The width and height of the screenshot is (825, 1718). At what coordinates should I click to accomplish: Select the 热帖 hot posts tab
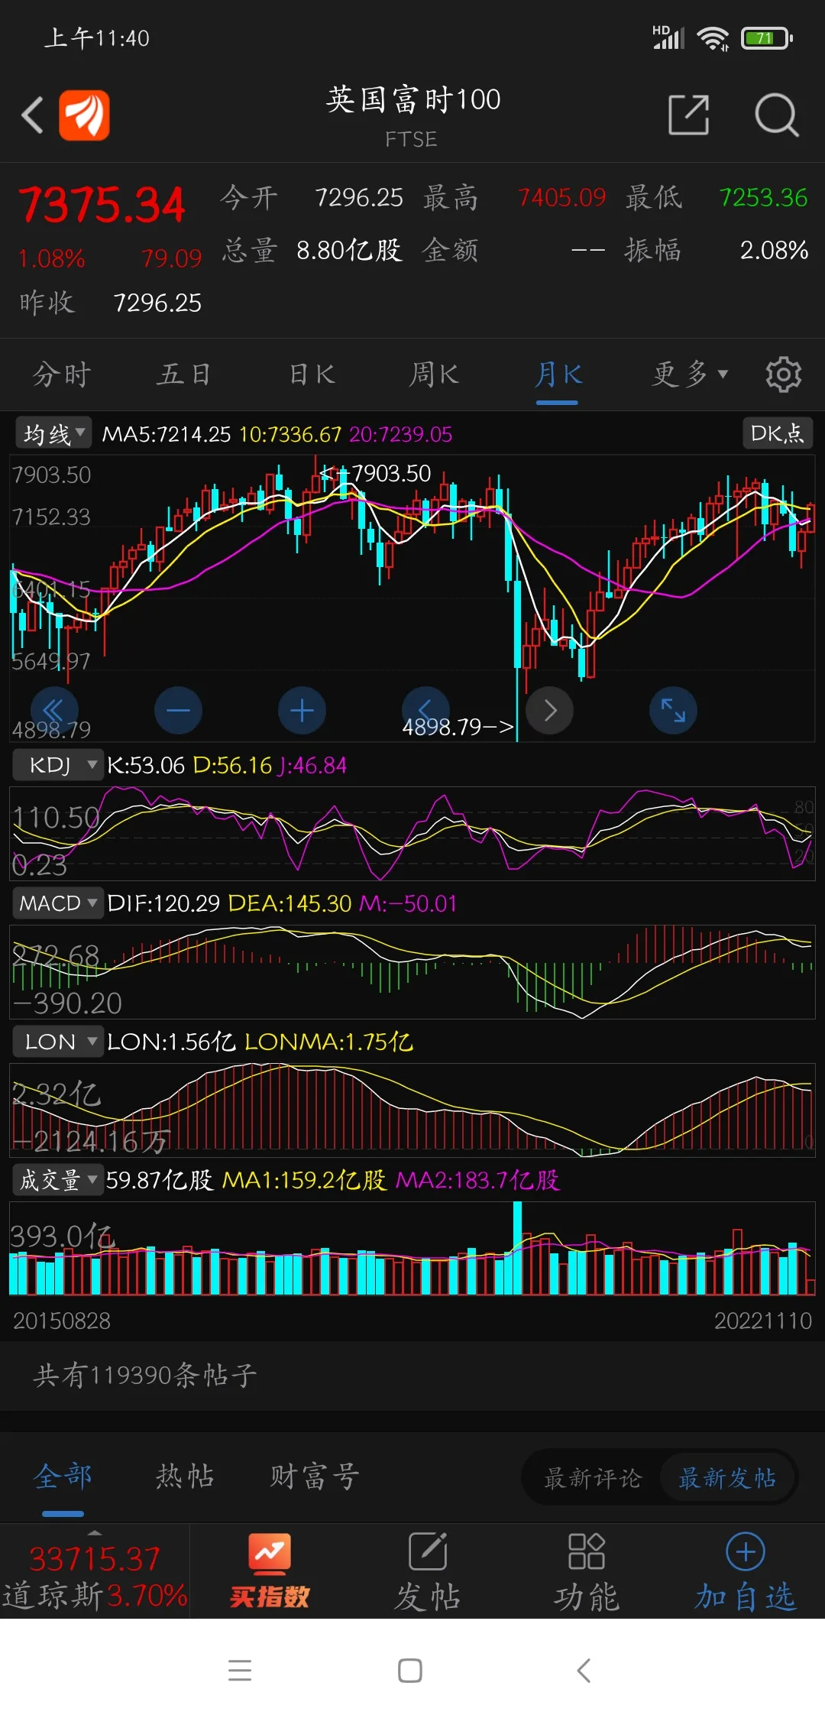[185, 1476]
